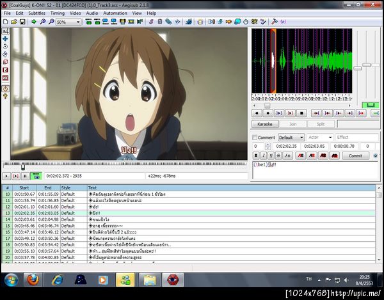The height and width of the screenshot is (300, 384).
Task: Click the start time field 0:02:02.35
Action: coord(286,146)
